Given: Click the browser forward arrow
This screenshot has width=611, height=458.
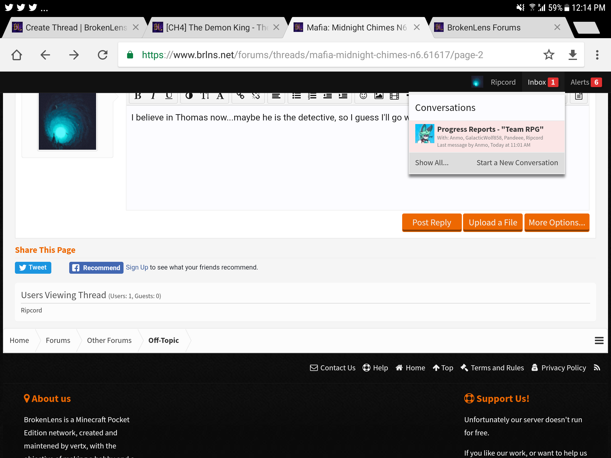Looking at the screenshot, I should (74, 55).
